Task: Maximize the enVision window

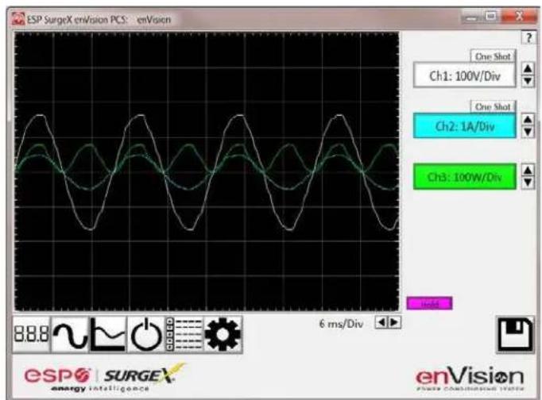Action: pyautogui.click(x=490, y=17)
